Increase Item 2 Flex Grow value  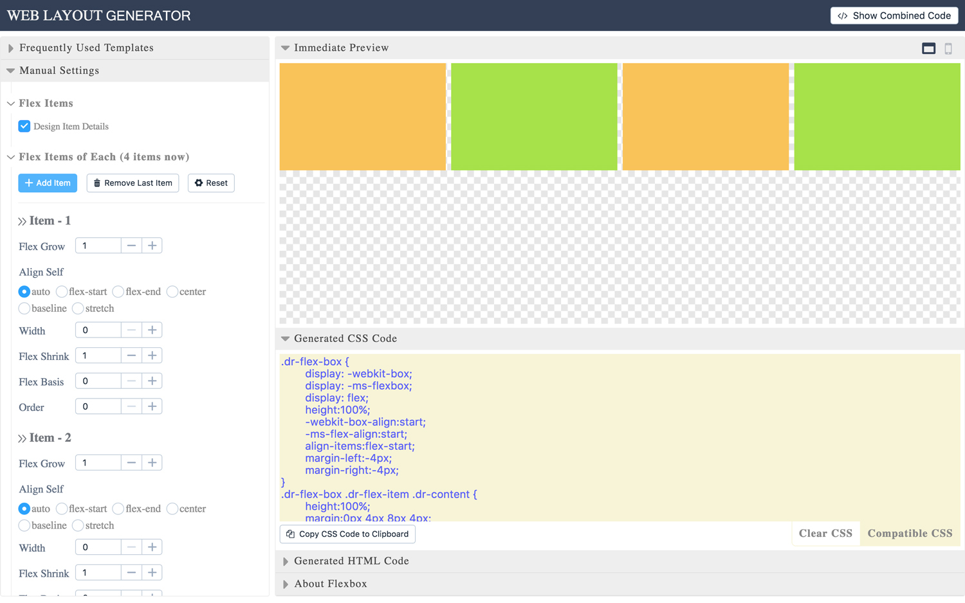(152, 463)
